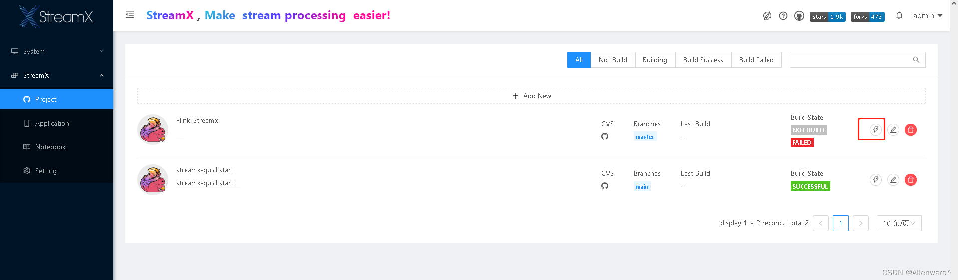Select the All filter tab
This screenshot has width=958, height=280.
point(579,60)
